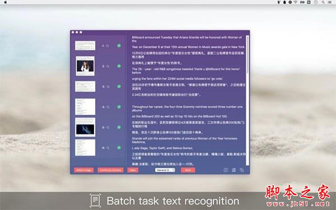Select thumbnail of image 6 in list

pos(85,147)
